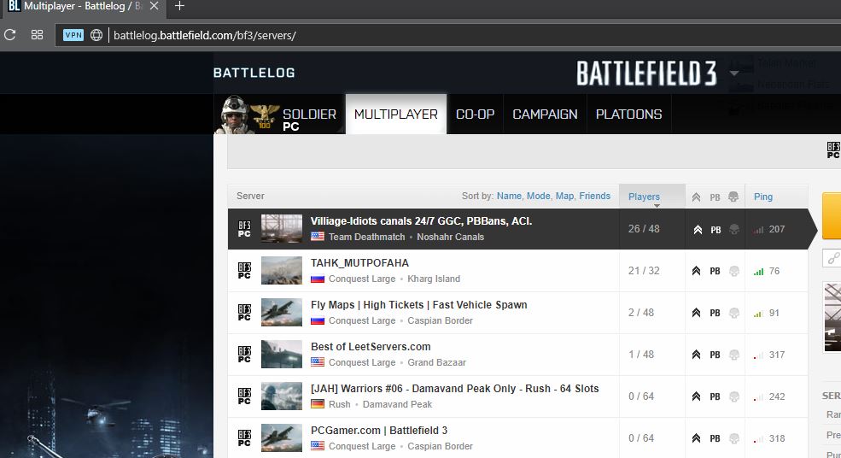Open a new browser tab with plus

[x=179, y=7]
